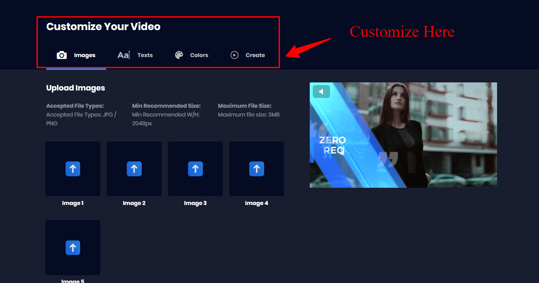Click 'Min Recommended Size:' heading

[x=166, y=106]
